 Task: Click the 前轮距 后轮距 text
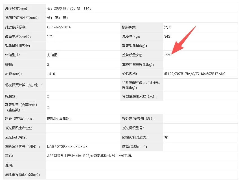point(58,119)
